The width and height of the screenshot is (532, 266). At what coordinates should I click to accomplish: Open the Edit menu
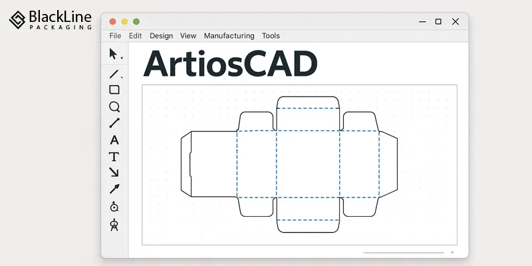pos(136,36)
